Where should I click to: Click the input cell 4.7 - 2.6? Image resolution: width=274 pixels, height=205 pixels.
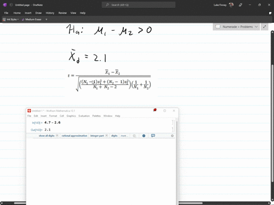(53, 122)
